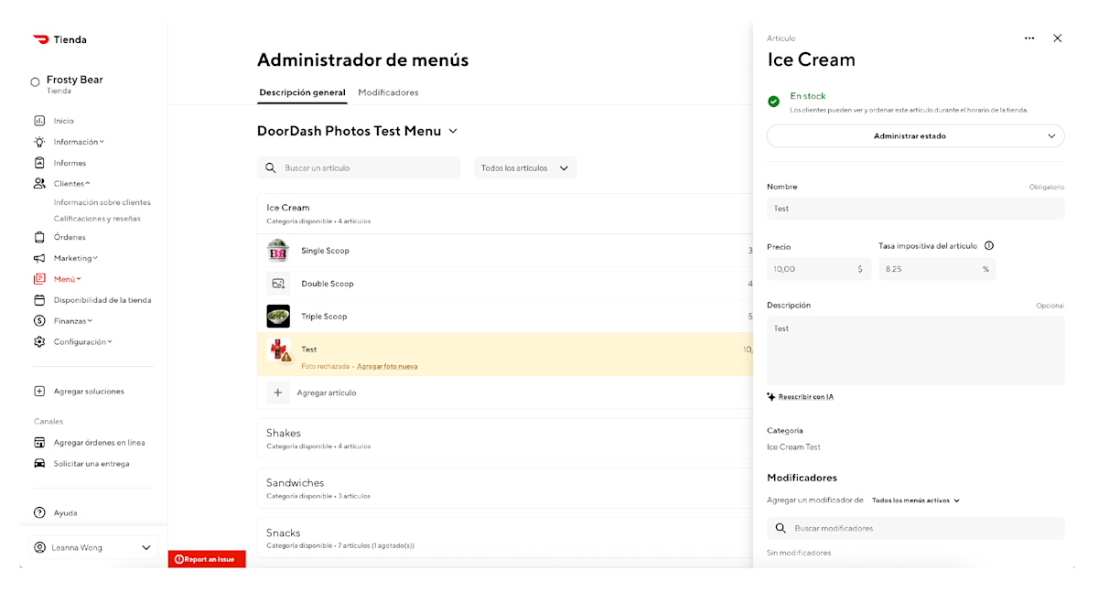
Task: Click the Double Scoop placeholder image icon
Action: pos(278,284)
